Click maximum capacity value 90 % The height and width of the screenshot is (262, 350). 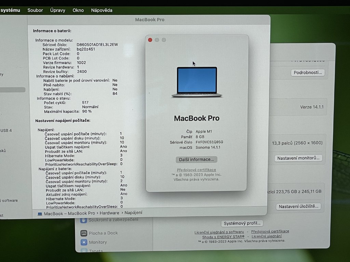point(87,112)
